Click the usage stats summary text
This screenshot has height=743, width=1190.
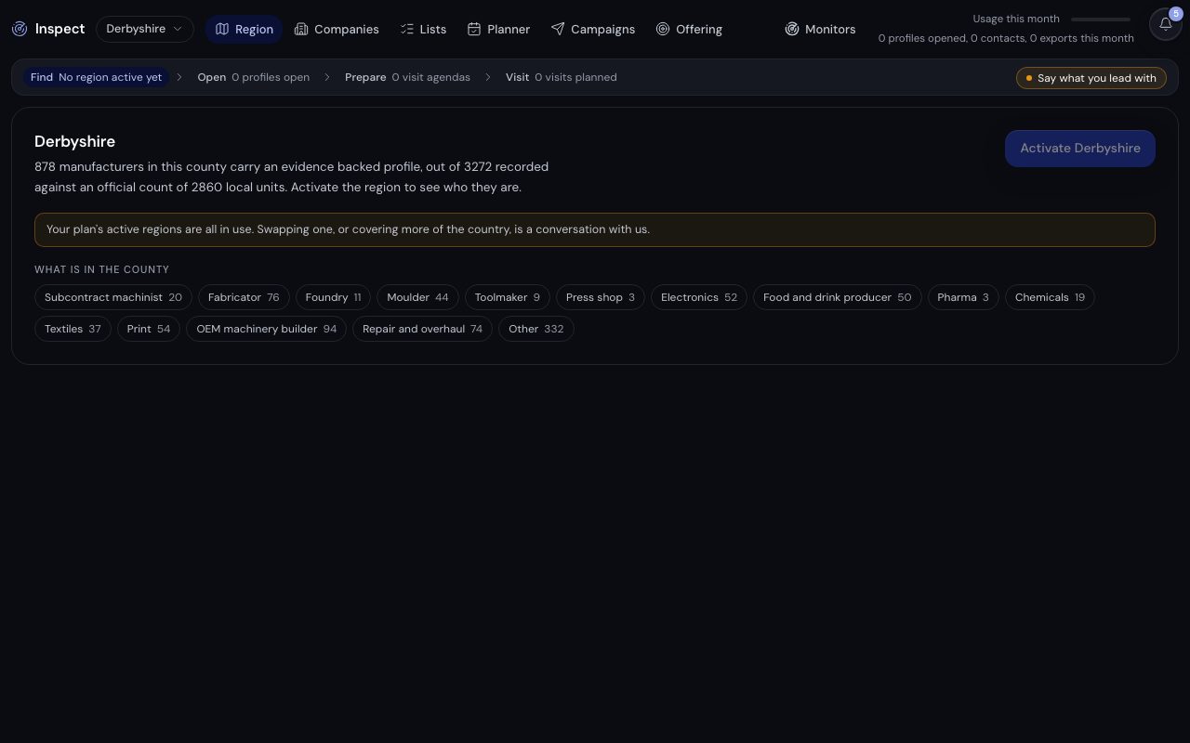(1006, 38)
